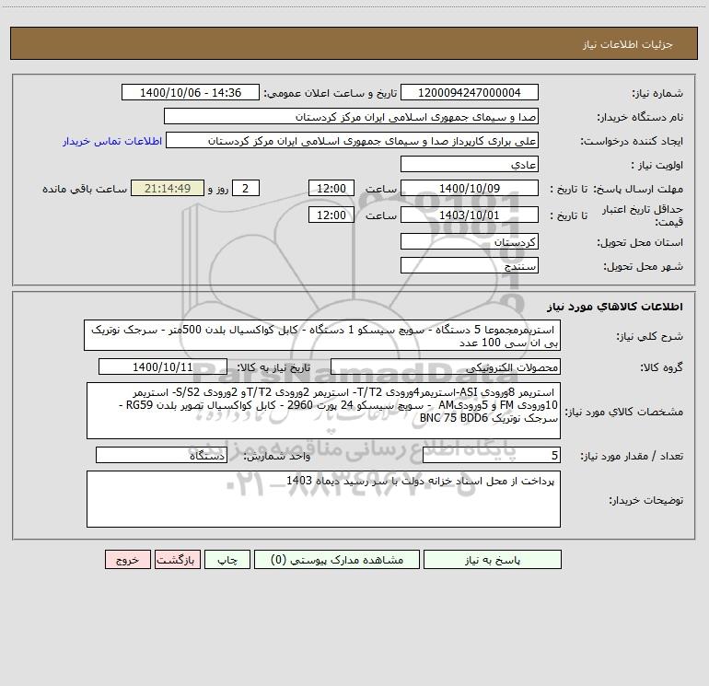Click the تعداد / مقدار مورد نیاز label
Image resolution: width=709 pixels, height=686 pixels.
click(632, 456)
